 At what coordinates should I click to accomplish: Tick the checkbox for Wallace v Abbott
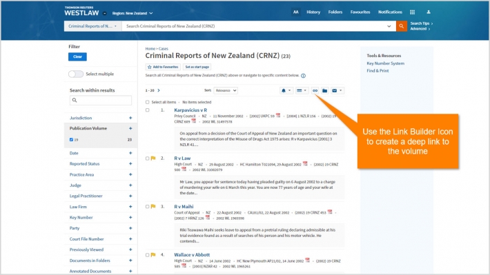(147, 255)
